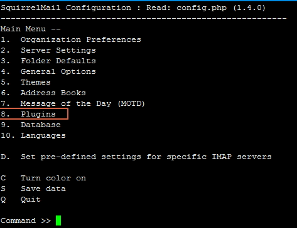297x228 pixels.
Task: Click the SquirrelMail Configuration header text
Action: click(66, 8)
